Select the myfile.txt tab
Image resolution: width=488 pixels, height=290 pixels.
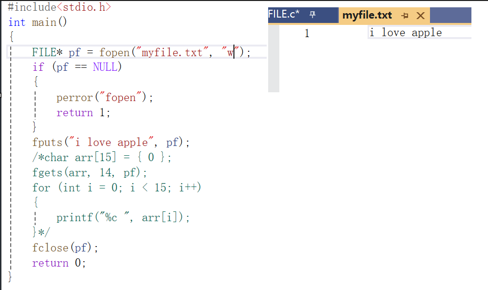click(x=367, y=15)
